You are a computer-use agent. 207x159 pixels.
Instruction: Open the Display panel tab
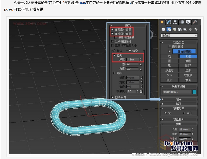tap(189, 22)
